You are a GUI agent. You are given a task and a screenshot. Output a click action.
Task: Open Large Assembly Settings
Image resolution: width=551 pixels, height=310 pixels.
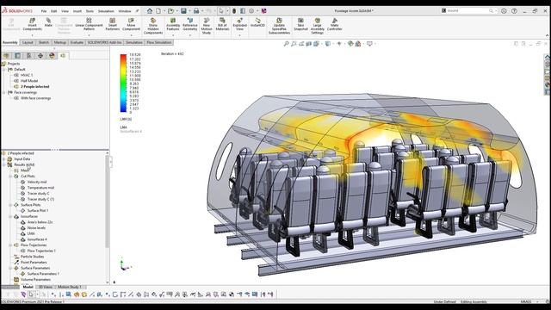coord(318,27)
